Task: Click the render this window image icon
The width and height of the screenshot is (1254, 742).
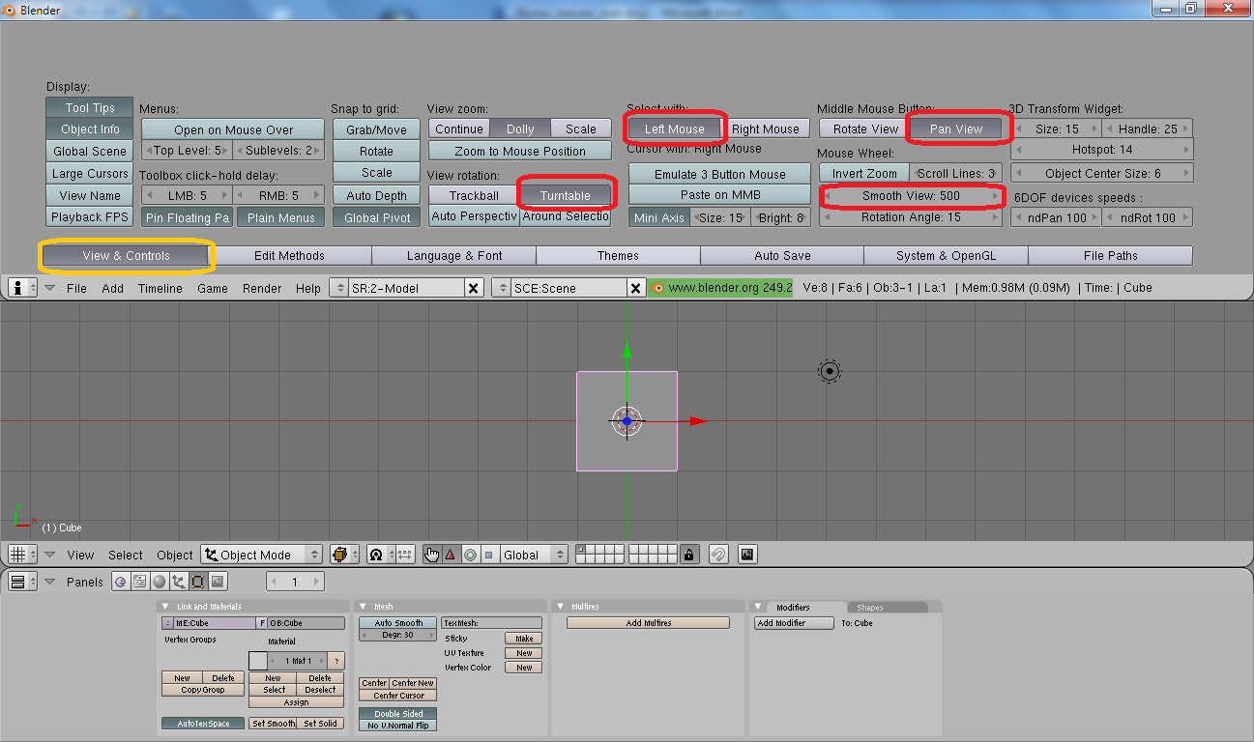Action: pos(746,555)
